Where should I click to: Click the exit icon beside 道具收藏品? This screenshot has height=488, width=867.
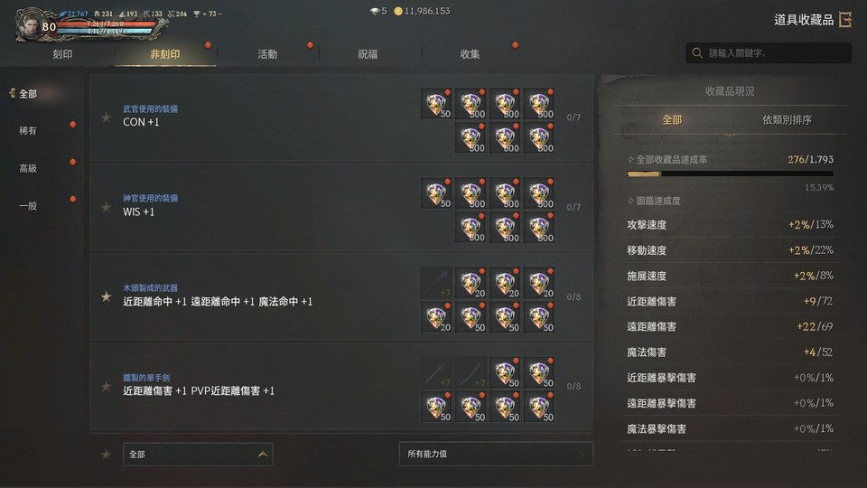pyautogui.click(x=845, y=20)
